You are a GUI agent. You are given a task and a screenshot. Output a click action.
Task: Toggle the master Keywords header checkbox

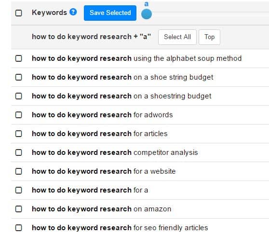pyautogui.click(x=18, y=13)
